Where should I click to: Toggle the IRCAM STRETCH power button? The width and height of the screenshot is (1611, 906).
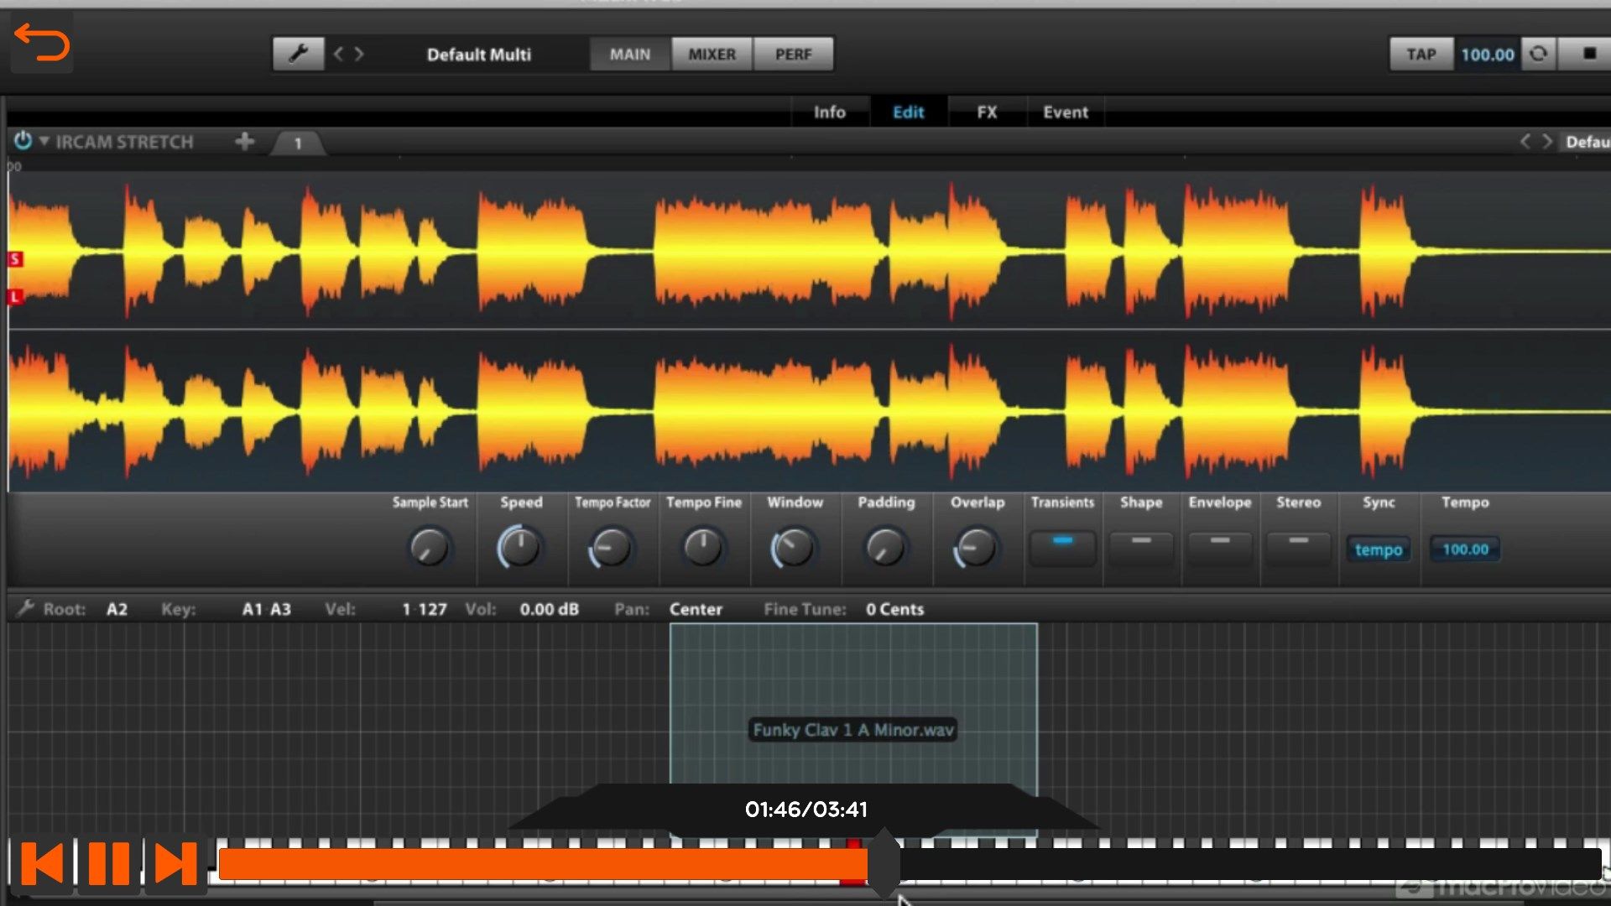coord(23,141)
